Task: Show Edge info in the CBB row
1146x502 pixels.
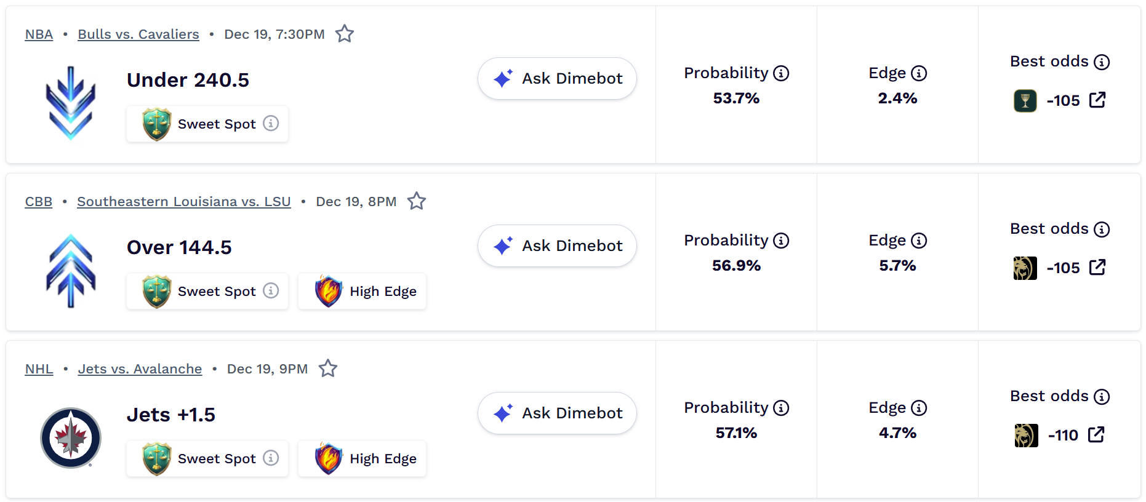Action: pos(919,241)
